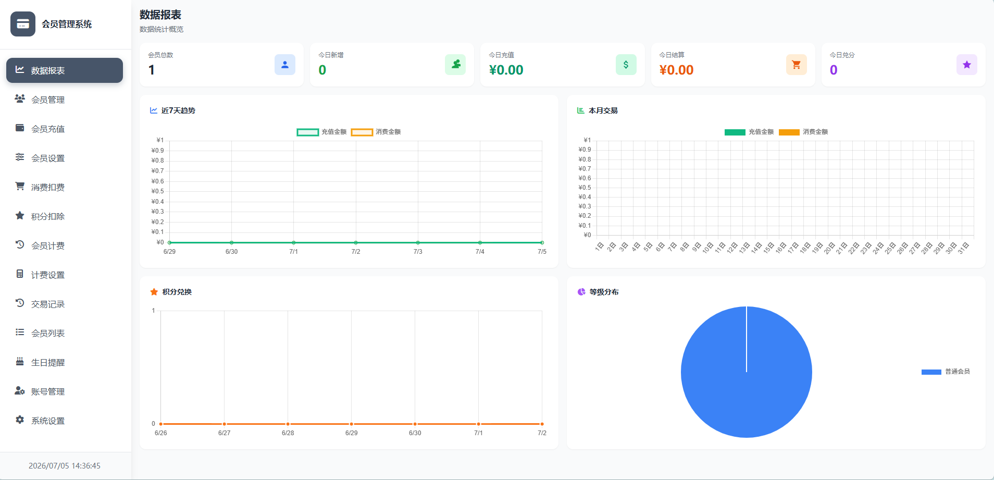Open the 数据报表 menu item

pos(65,70)
